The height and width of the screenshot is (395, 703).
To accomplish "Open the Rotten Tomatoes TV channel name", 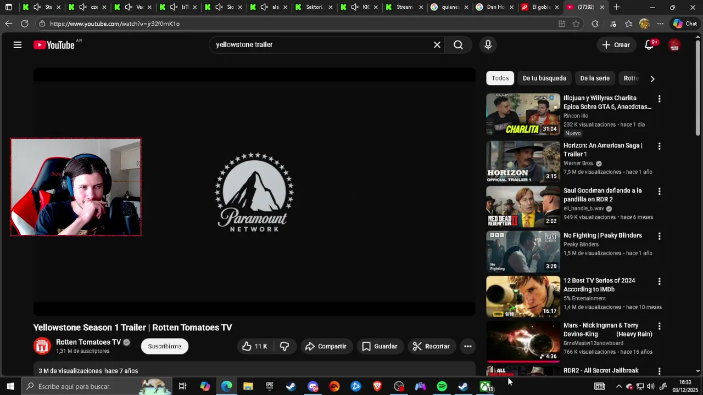I will tap(88, 342).
